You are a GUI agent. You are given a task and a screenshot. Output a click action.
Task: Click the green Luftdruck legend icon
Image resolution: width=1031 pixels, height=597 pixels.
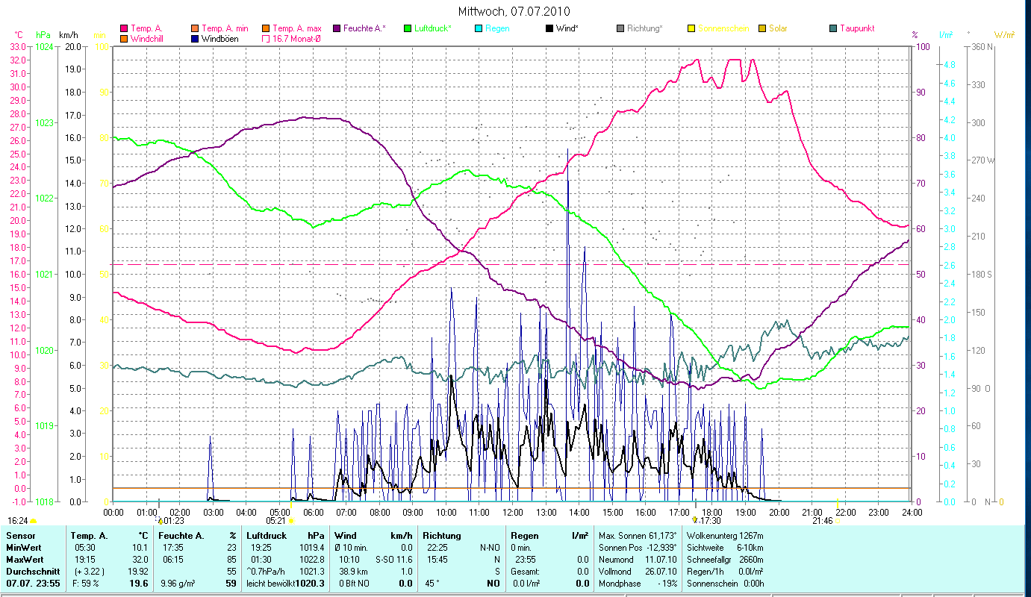[408, 28]
